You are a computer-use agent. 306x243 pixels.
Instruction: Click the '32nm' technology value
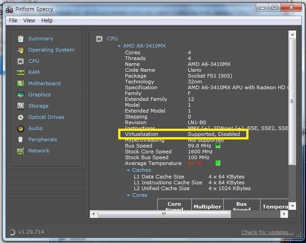(x=195, y=82)
